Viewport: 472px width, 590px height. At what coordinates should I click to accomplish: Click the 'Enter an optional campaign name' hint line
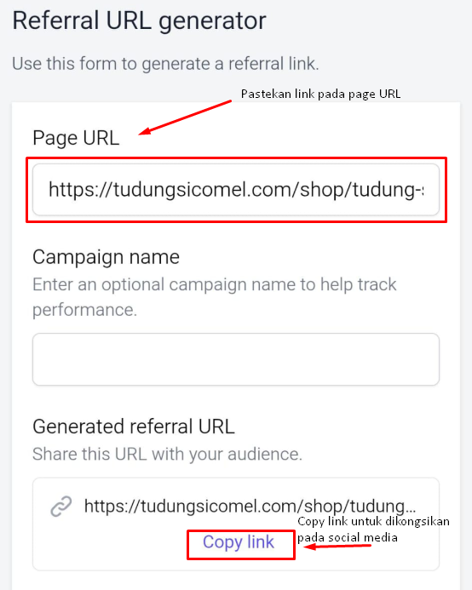[x=215, y=284]
